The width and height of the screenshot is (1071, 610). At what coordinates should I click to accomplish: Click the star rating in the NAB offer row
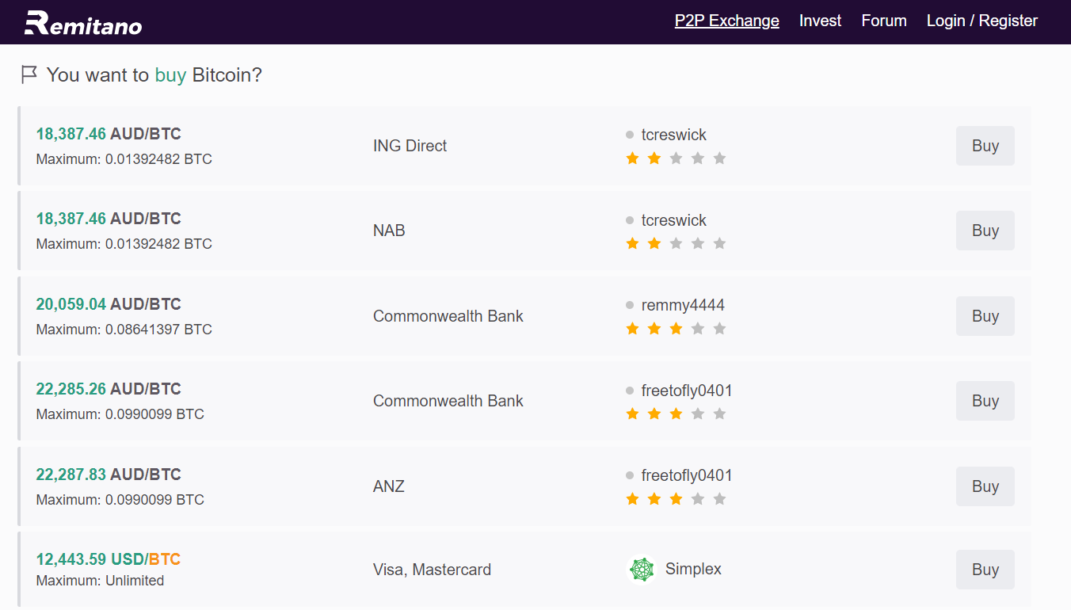(676, 244)
